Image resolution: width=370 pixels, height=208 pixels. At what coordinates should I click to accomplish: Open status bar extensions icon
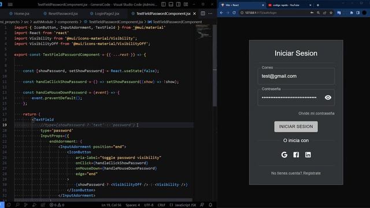tap(43, 205)
